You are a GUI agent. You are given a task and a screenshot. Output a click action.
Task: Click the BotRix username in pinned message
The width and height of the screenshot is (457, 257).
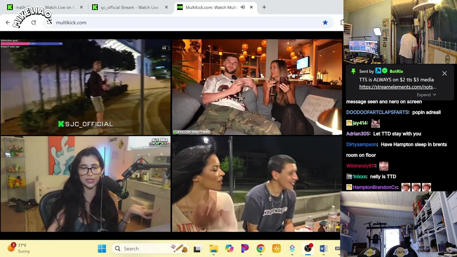click(x=396, y=71)
